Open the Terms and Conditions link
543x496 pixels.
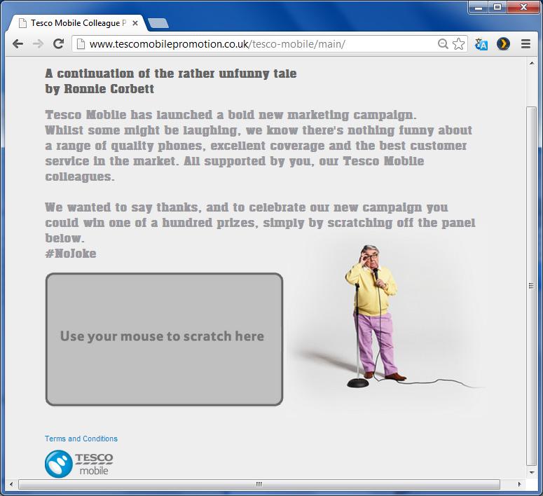[81, 439]
